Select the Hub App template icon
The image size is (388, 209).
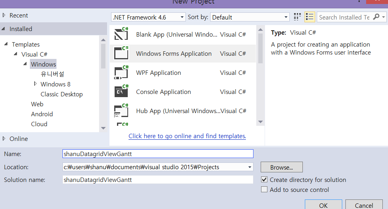(x=121, y=111)
